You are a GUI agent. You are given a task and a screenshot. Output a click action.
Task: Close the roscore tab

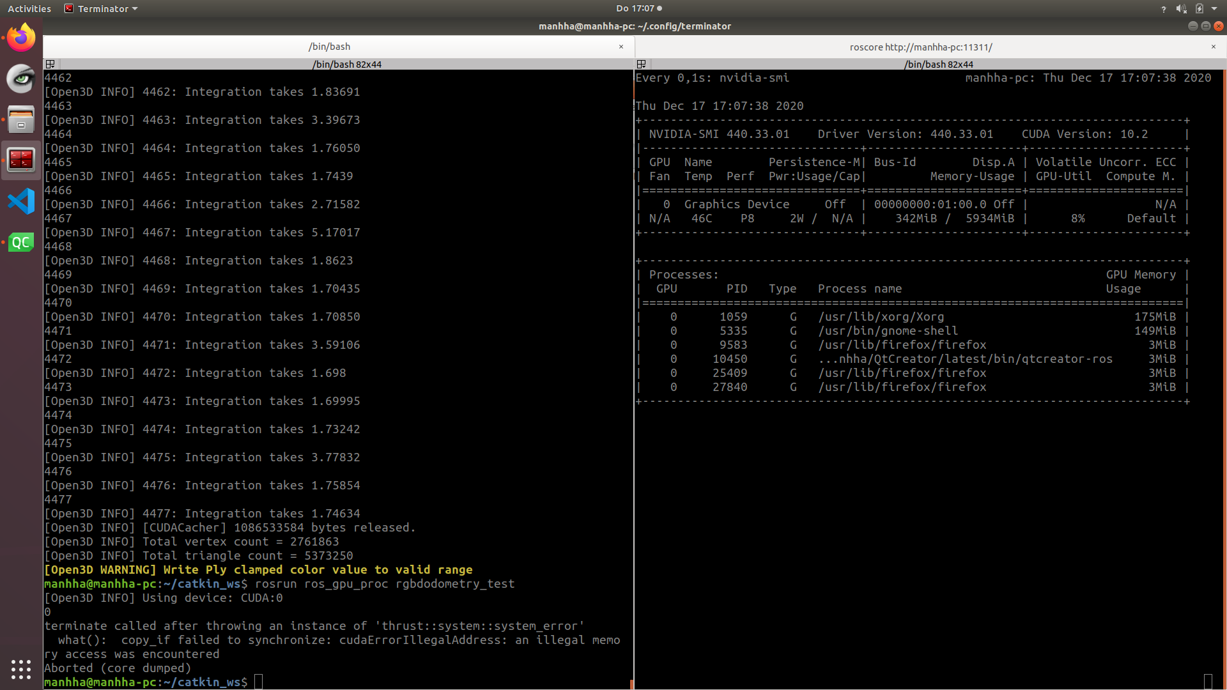(1212, 47)
